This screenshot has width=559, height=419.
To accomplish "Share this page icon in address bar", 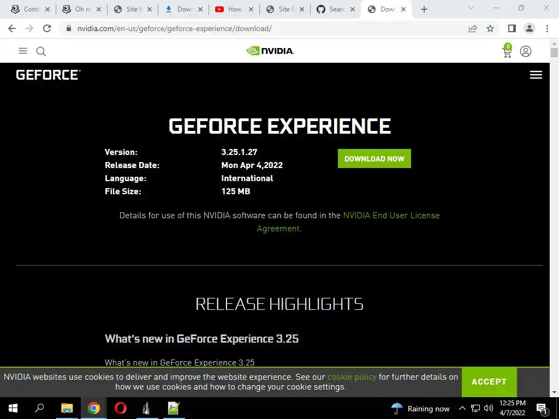I will point(473,28).
